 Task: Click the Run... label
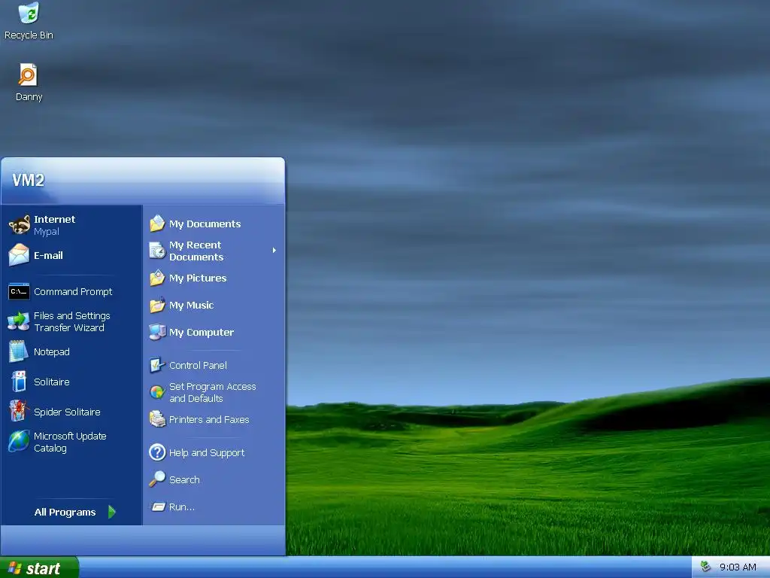pyautogui.click(x=182, y=507)
